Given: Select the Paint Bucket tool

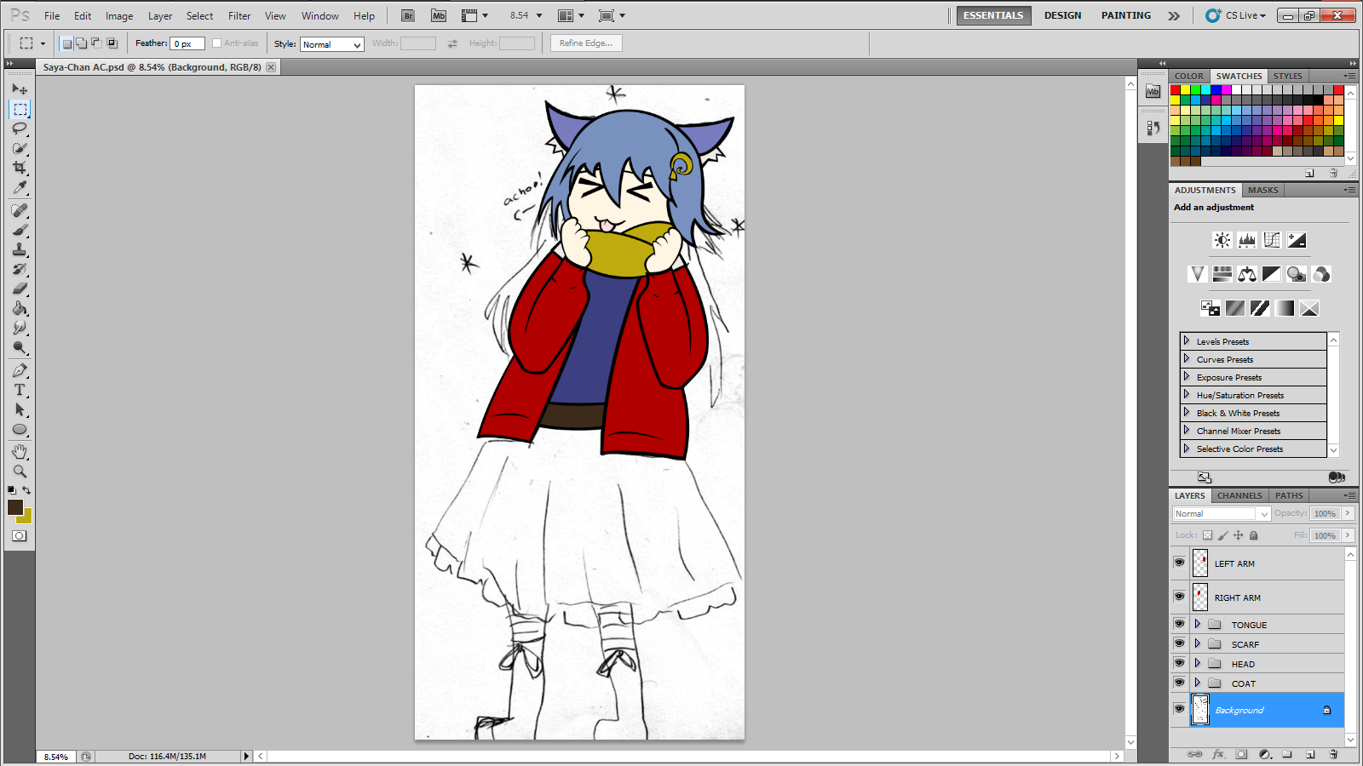Looking at the screenshot, I should point(20,308).
